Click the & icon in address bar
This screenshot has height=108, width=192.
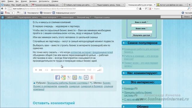coord(140,9)
